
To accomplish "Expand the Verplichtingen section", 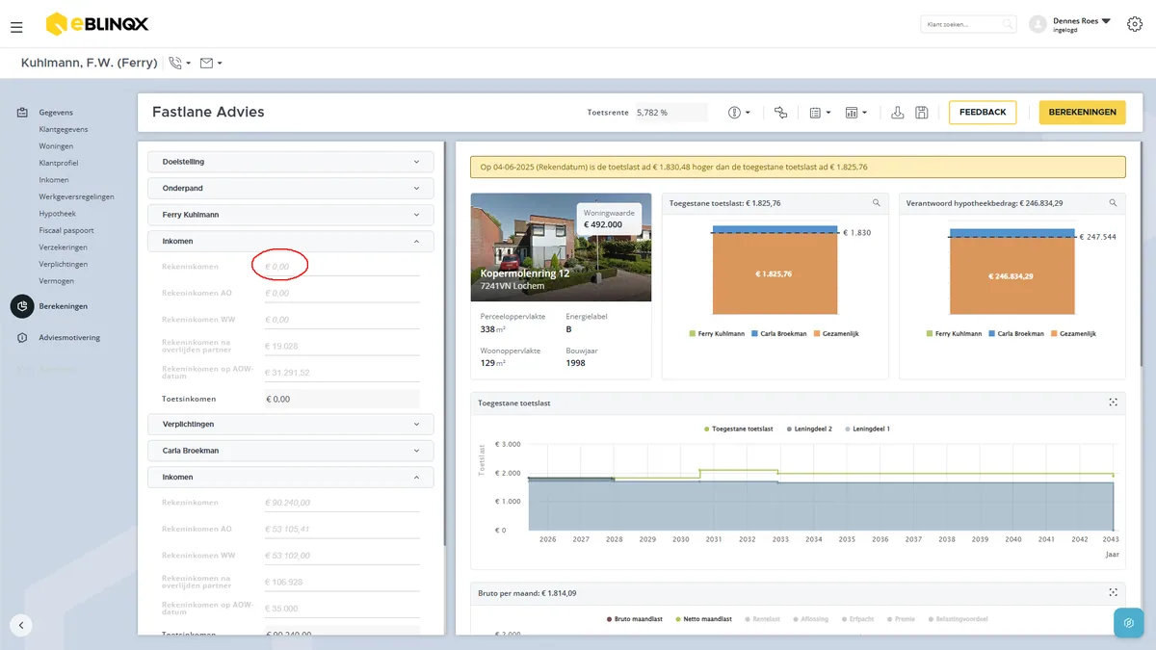I will (x=290, y=424).
